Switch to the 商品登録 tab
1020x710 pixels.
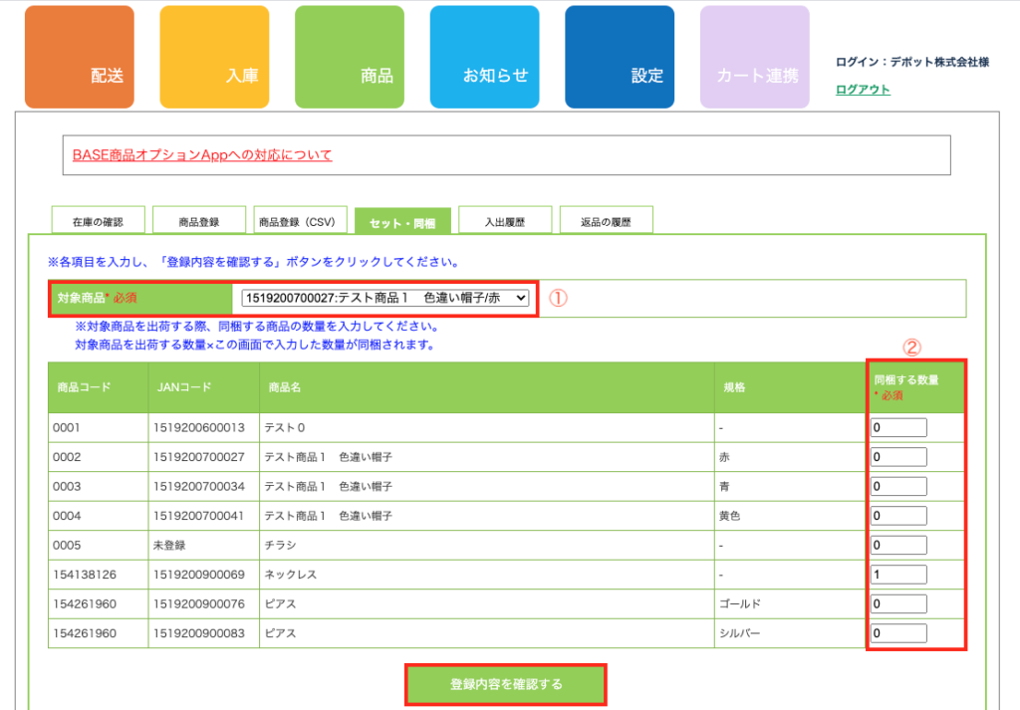tap(199, 221)
